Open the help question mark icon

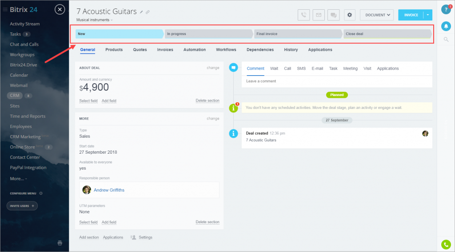tap(446, 10)
